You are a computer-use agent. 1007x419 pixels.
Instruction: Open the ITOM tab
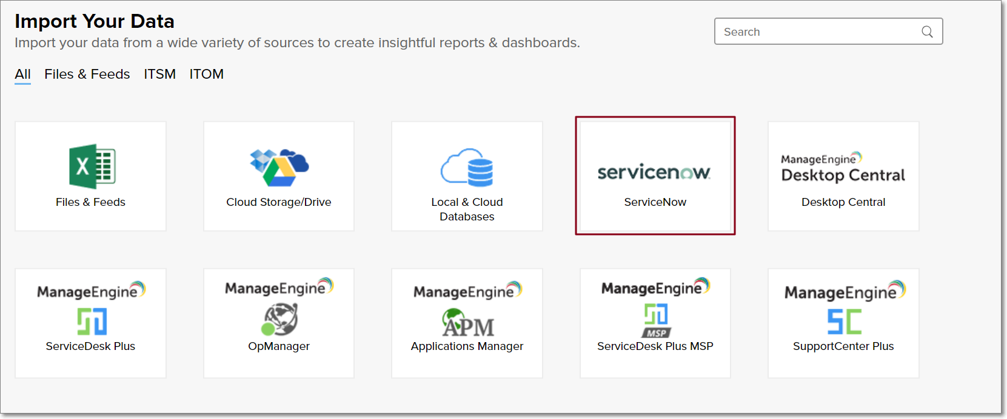(207, 74)
